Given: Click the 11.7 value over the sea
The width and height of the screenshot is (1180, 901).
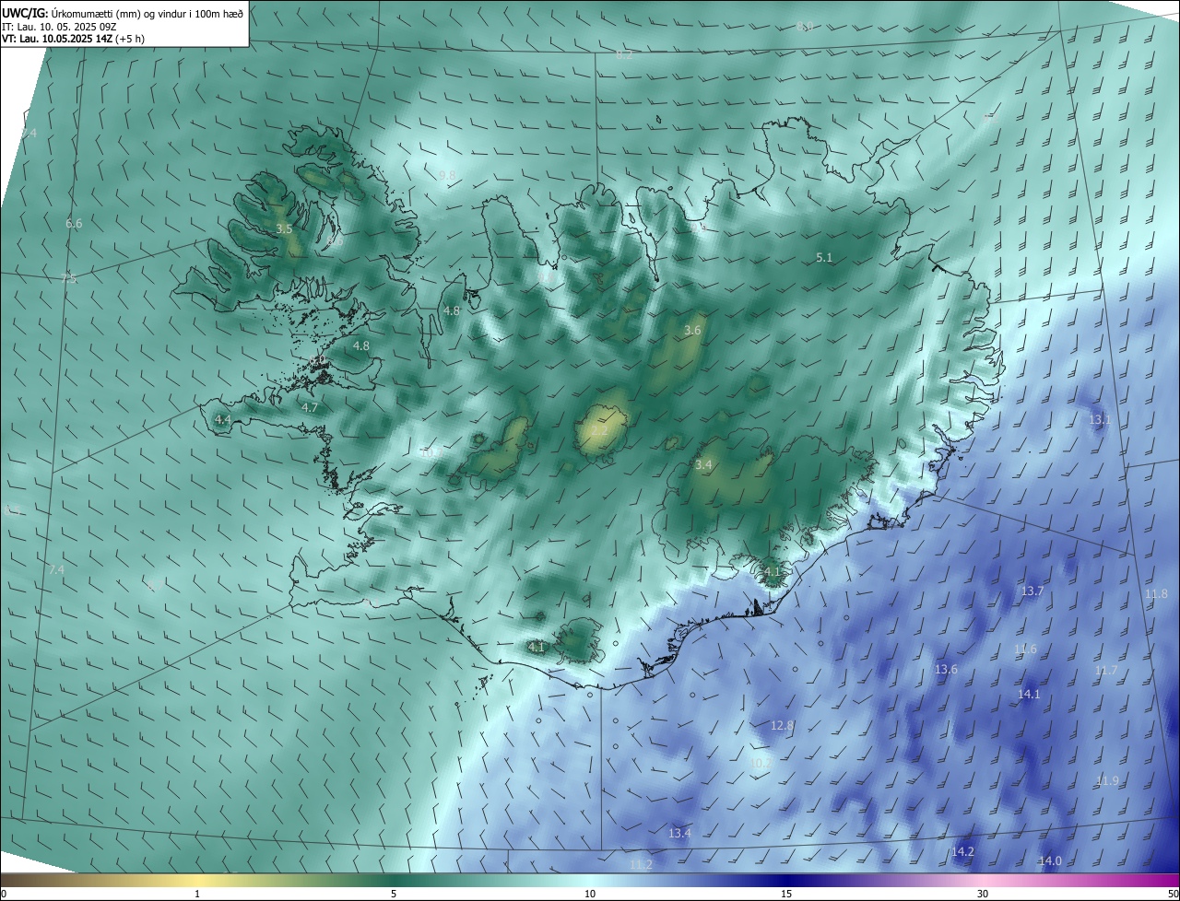Looking at the screenshot, I should (1106, 670).
